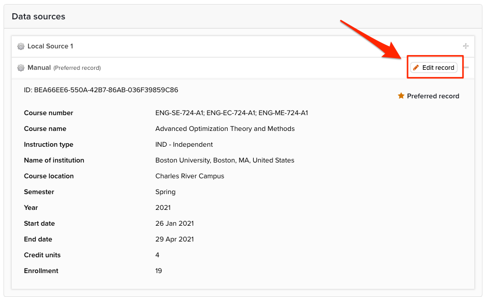Click the record ID text

[101, 90]
